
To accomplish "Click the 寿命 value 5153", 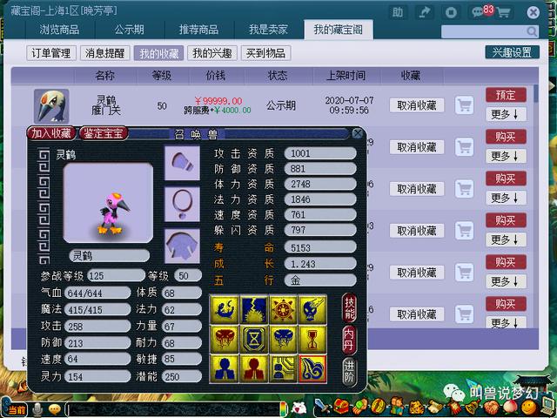I will pyautogui.click(x=320, y=247).
